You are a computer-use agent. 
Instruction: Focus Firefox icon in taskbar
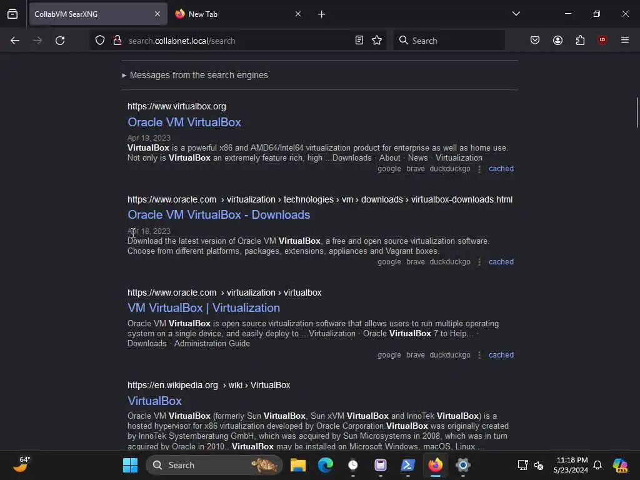pyautogui.click(x=436, y=465)
